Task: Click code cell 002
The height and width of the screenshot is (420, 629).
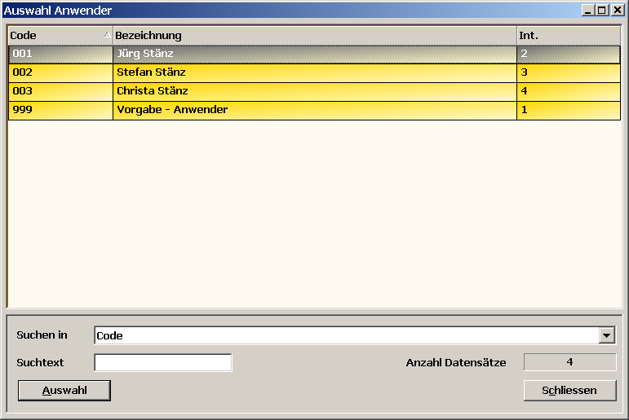Action: click(x=60, y=72)
